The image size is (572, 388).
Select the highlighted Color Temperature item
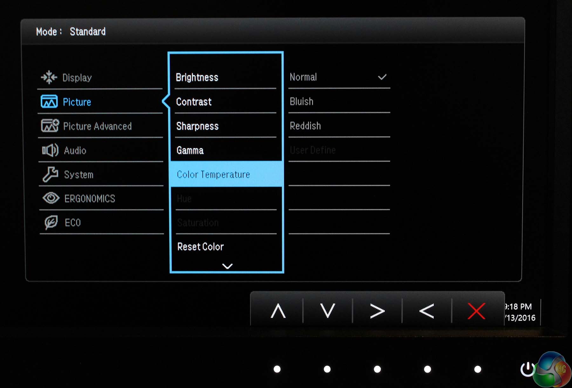click(x=226, y=174)
